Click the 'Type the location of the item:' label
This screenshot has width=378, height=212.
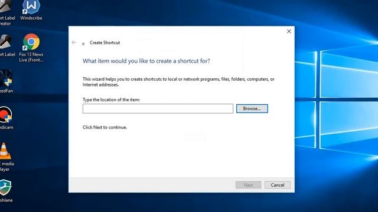(111, 100)
